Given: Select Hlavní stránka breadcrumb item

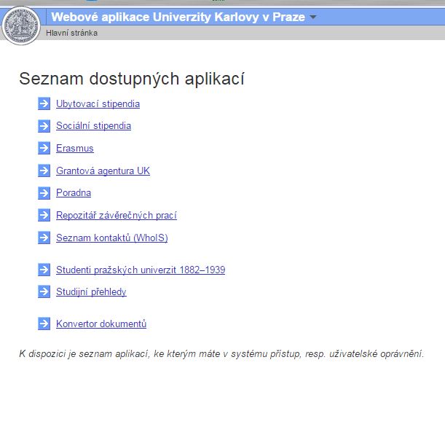Looking at the screenshot, I should 71,33.
